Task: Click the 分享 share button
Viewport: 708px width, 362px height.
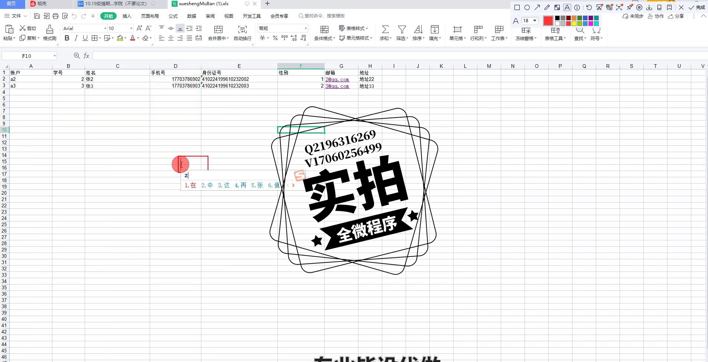Action: pos(676,16)
